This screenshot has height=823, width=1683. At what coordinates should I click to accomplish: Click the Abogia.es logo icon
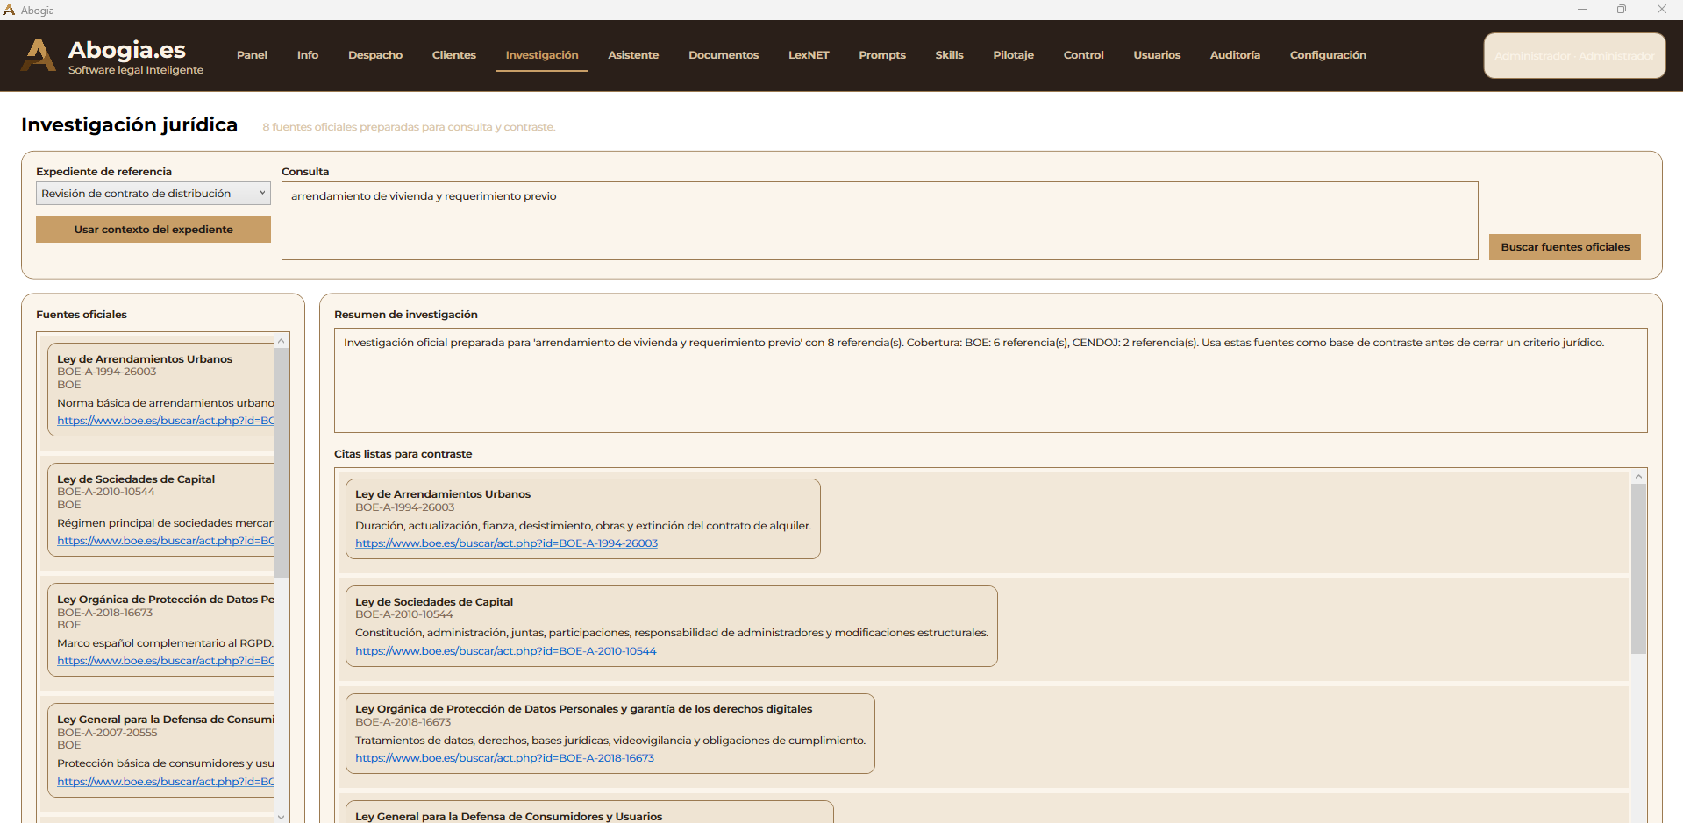(x=38, y=56)
